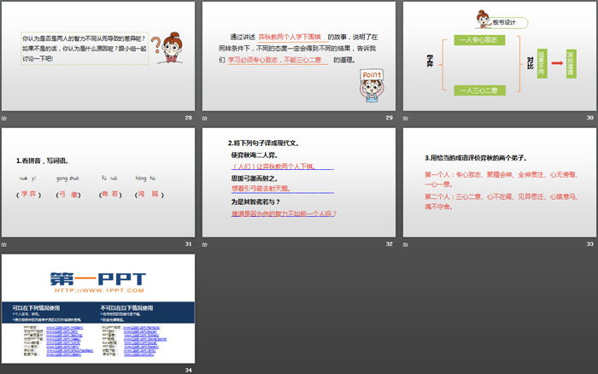Click slide number label 34
The height and width of the screenshot is (374, 598).
[189, 371]
